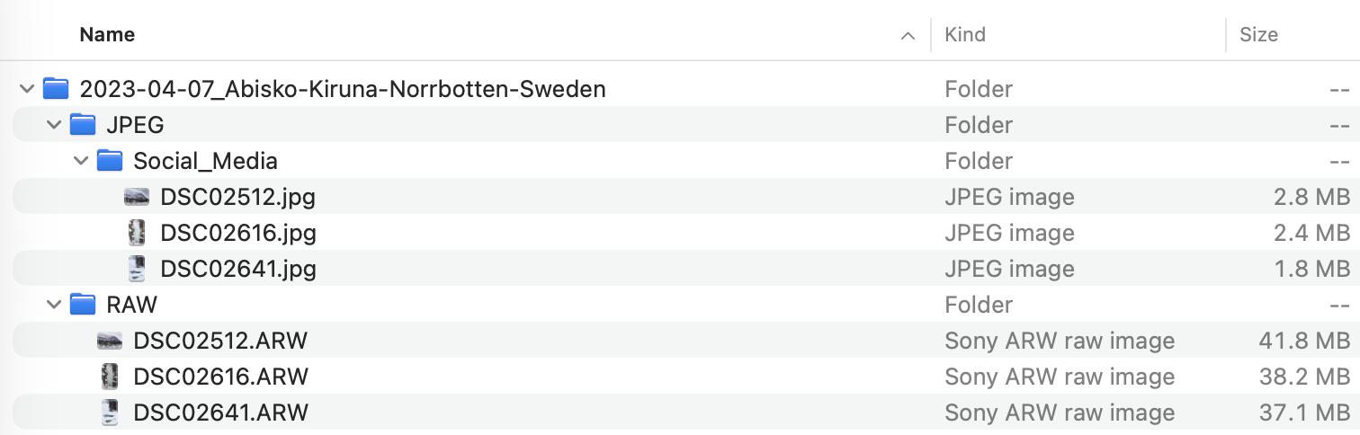
Task: Click the DSC02641.ARW file thumbnail
Action: pyautogui.click(x=110, y=413)
